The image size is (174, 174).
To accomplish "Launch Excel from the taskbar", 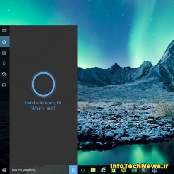I will pos(134,170).
